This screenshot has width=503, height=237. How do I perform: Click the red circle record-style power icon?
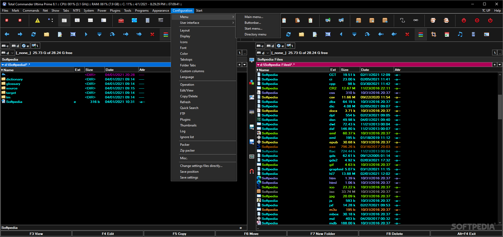point(477,20)
